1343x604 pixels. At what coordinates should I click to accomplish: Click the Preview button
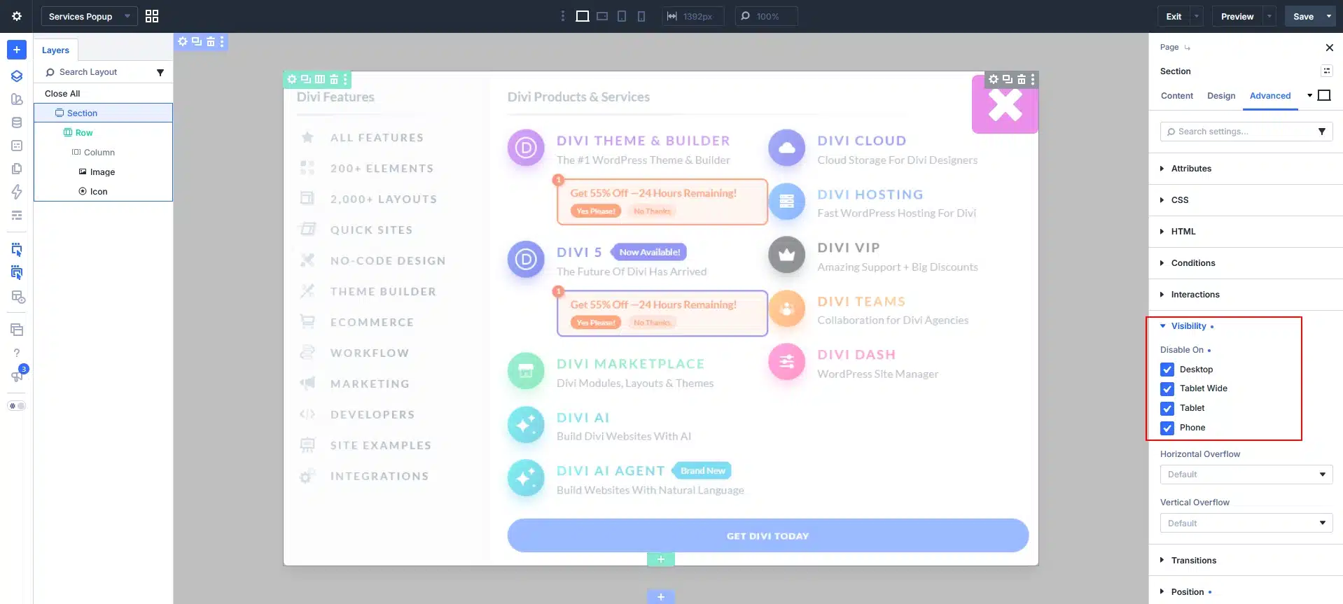[1237, 16]
